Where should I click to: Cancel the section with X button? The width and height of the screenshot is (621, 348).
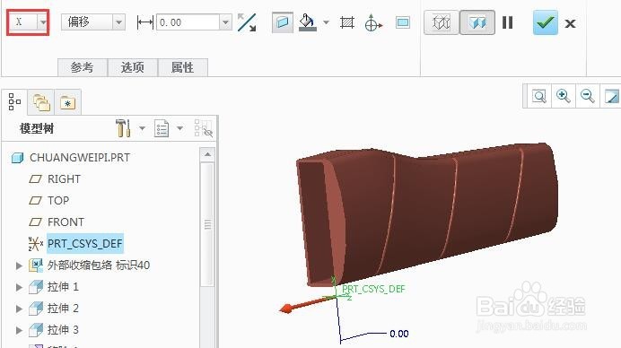[x=570, y=23]
